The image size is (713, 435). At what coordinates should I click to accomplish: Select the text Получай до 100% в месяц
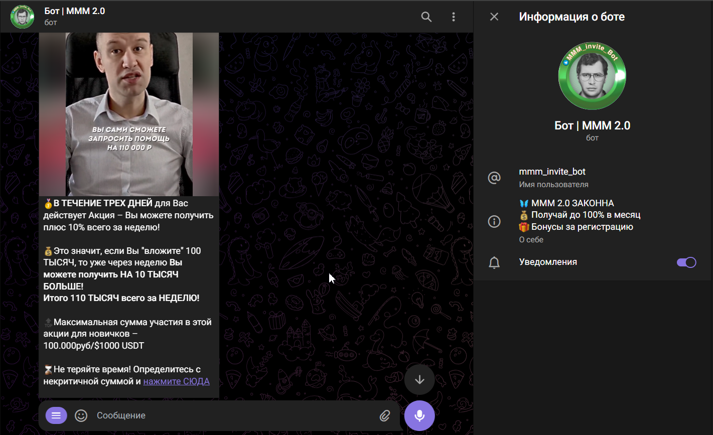586,215
